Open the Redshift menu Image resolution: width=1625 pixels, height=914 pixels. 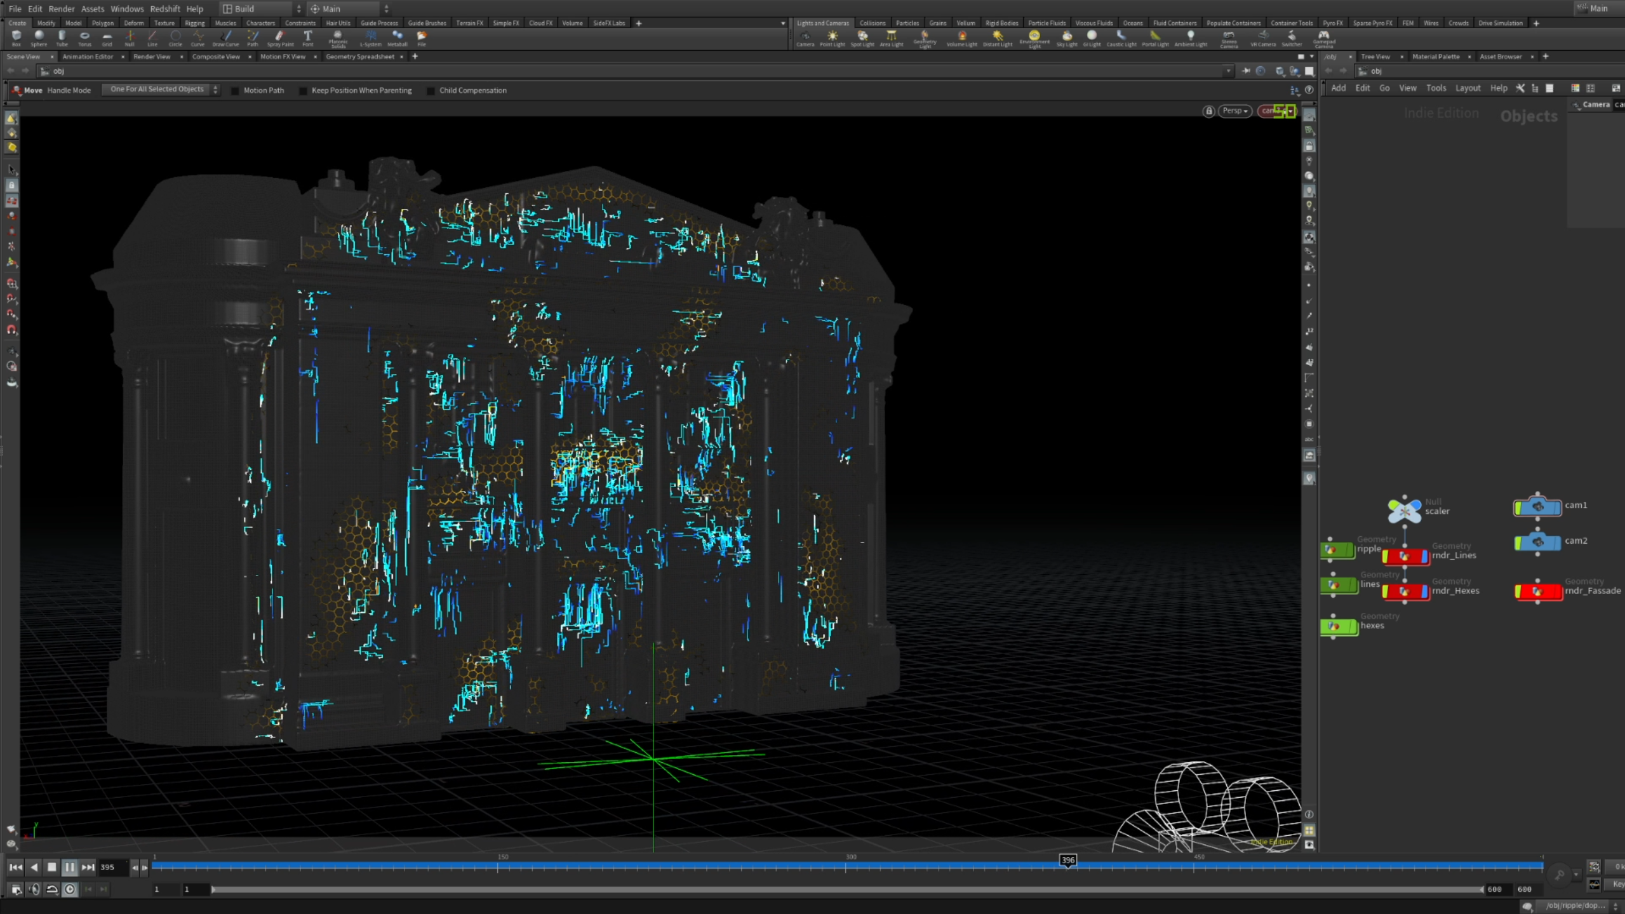pyautogui.click(x=164, y=9)
